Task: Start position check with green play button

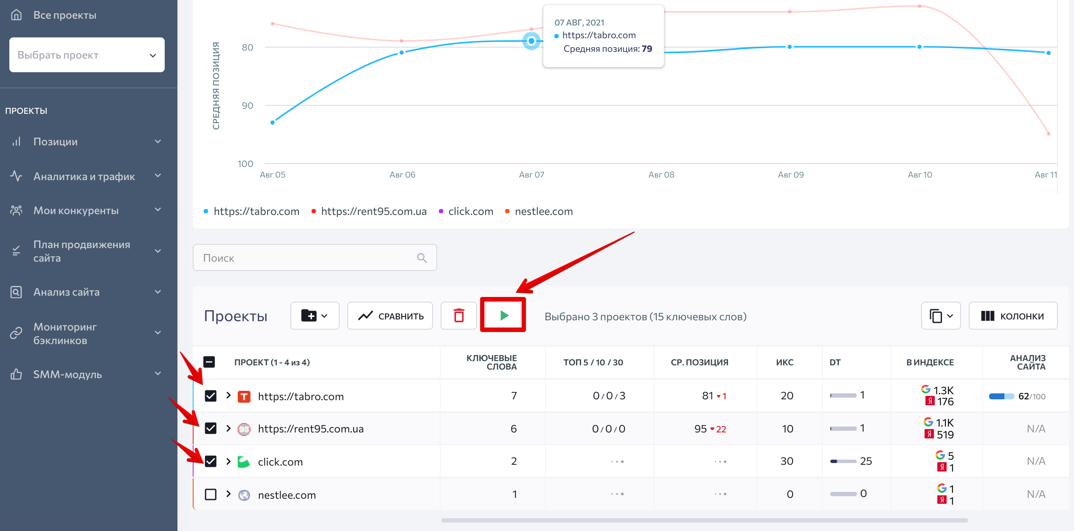Action: point(503,316)
